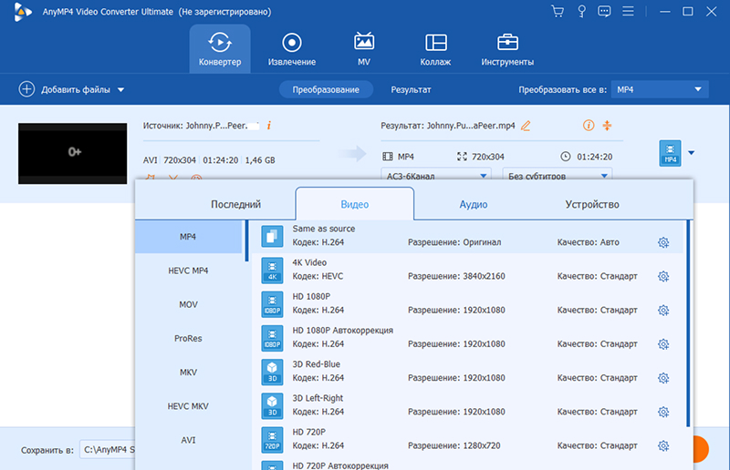This screenshot has height=470, width=730.
Task: Open settings gear for 4K Video
Action: click(663, 276)
